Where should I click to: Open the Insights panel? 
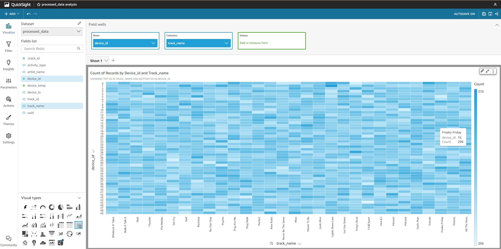coord(9,65)
